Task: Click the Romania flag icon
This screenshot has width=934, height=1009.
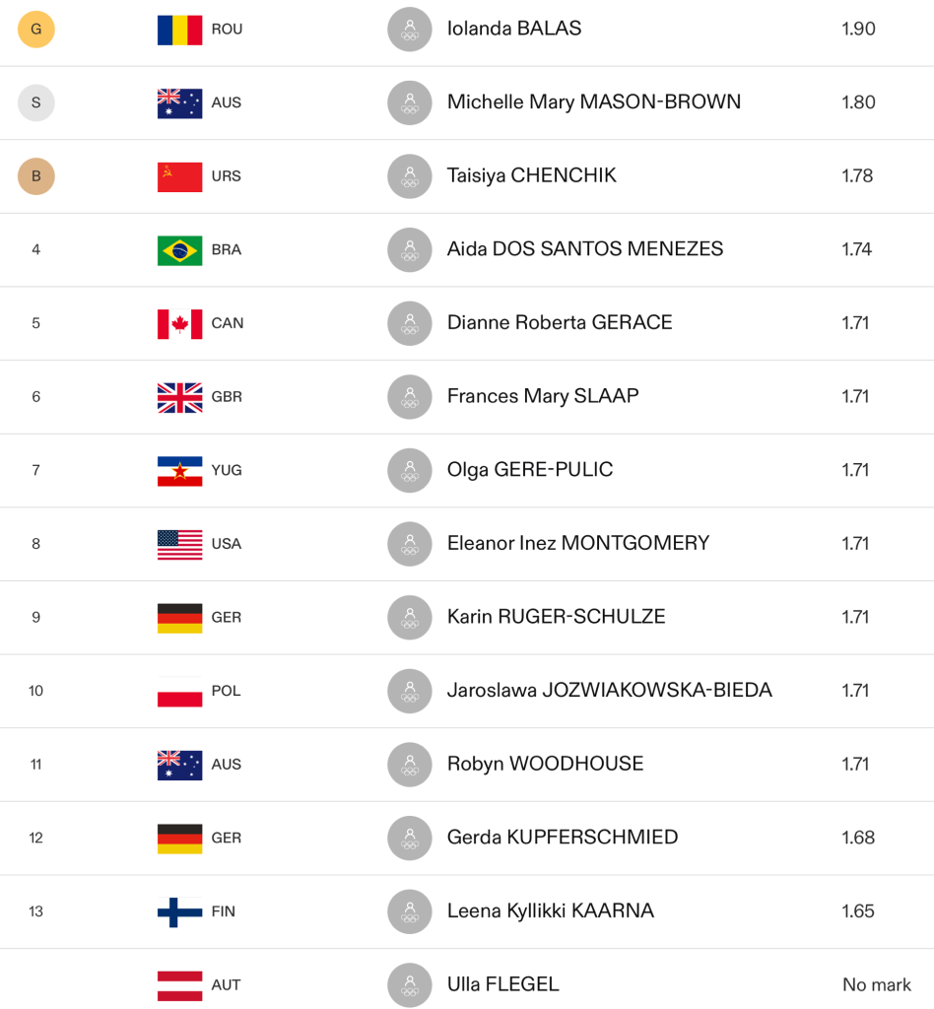Action: point(180,30)
